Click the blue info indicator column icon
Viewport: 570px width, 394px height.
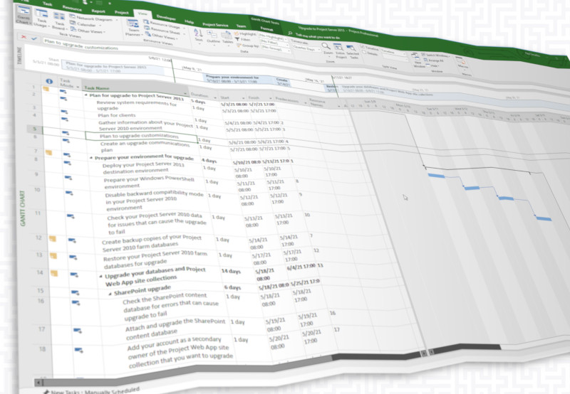[x=49, y=81]
